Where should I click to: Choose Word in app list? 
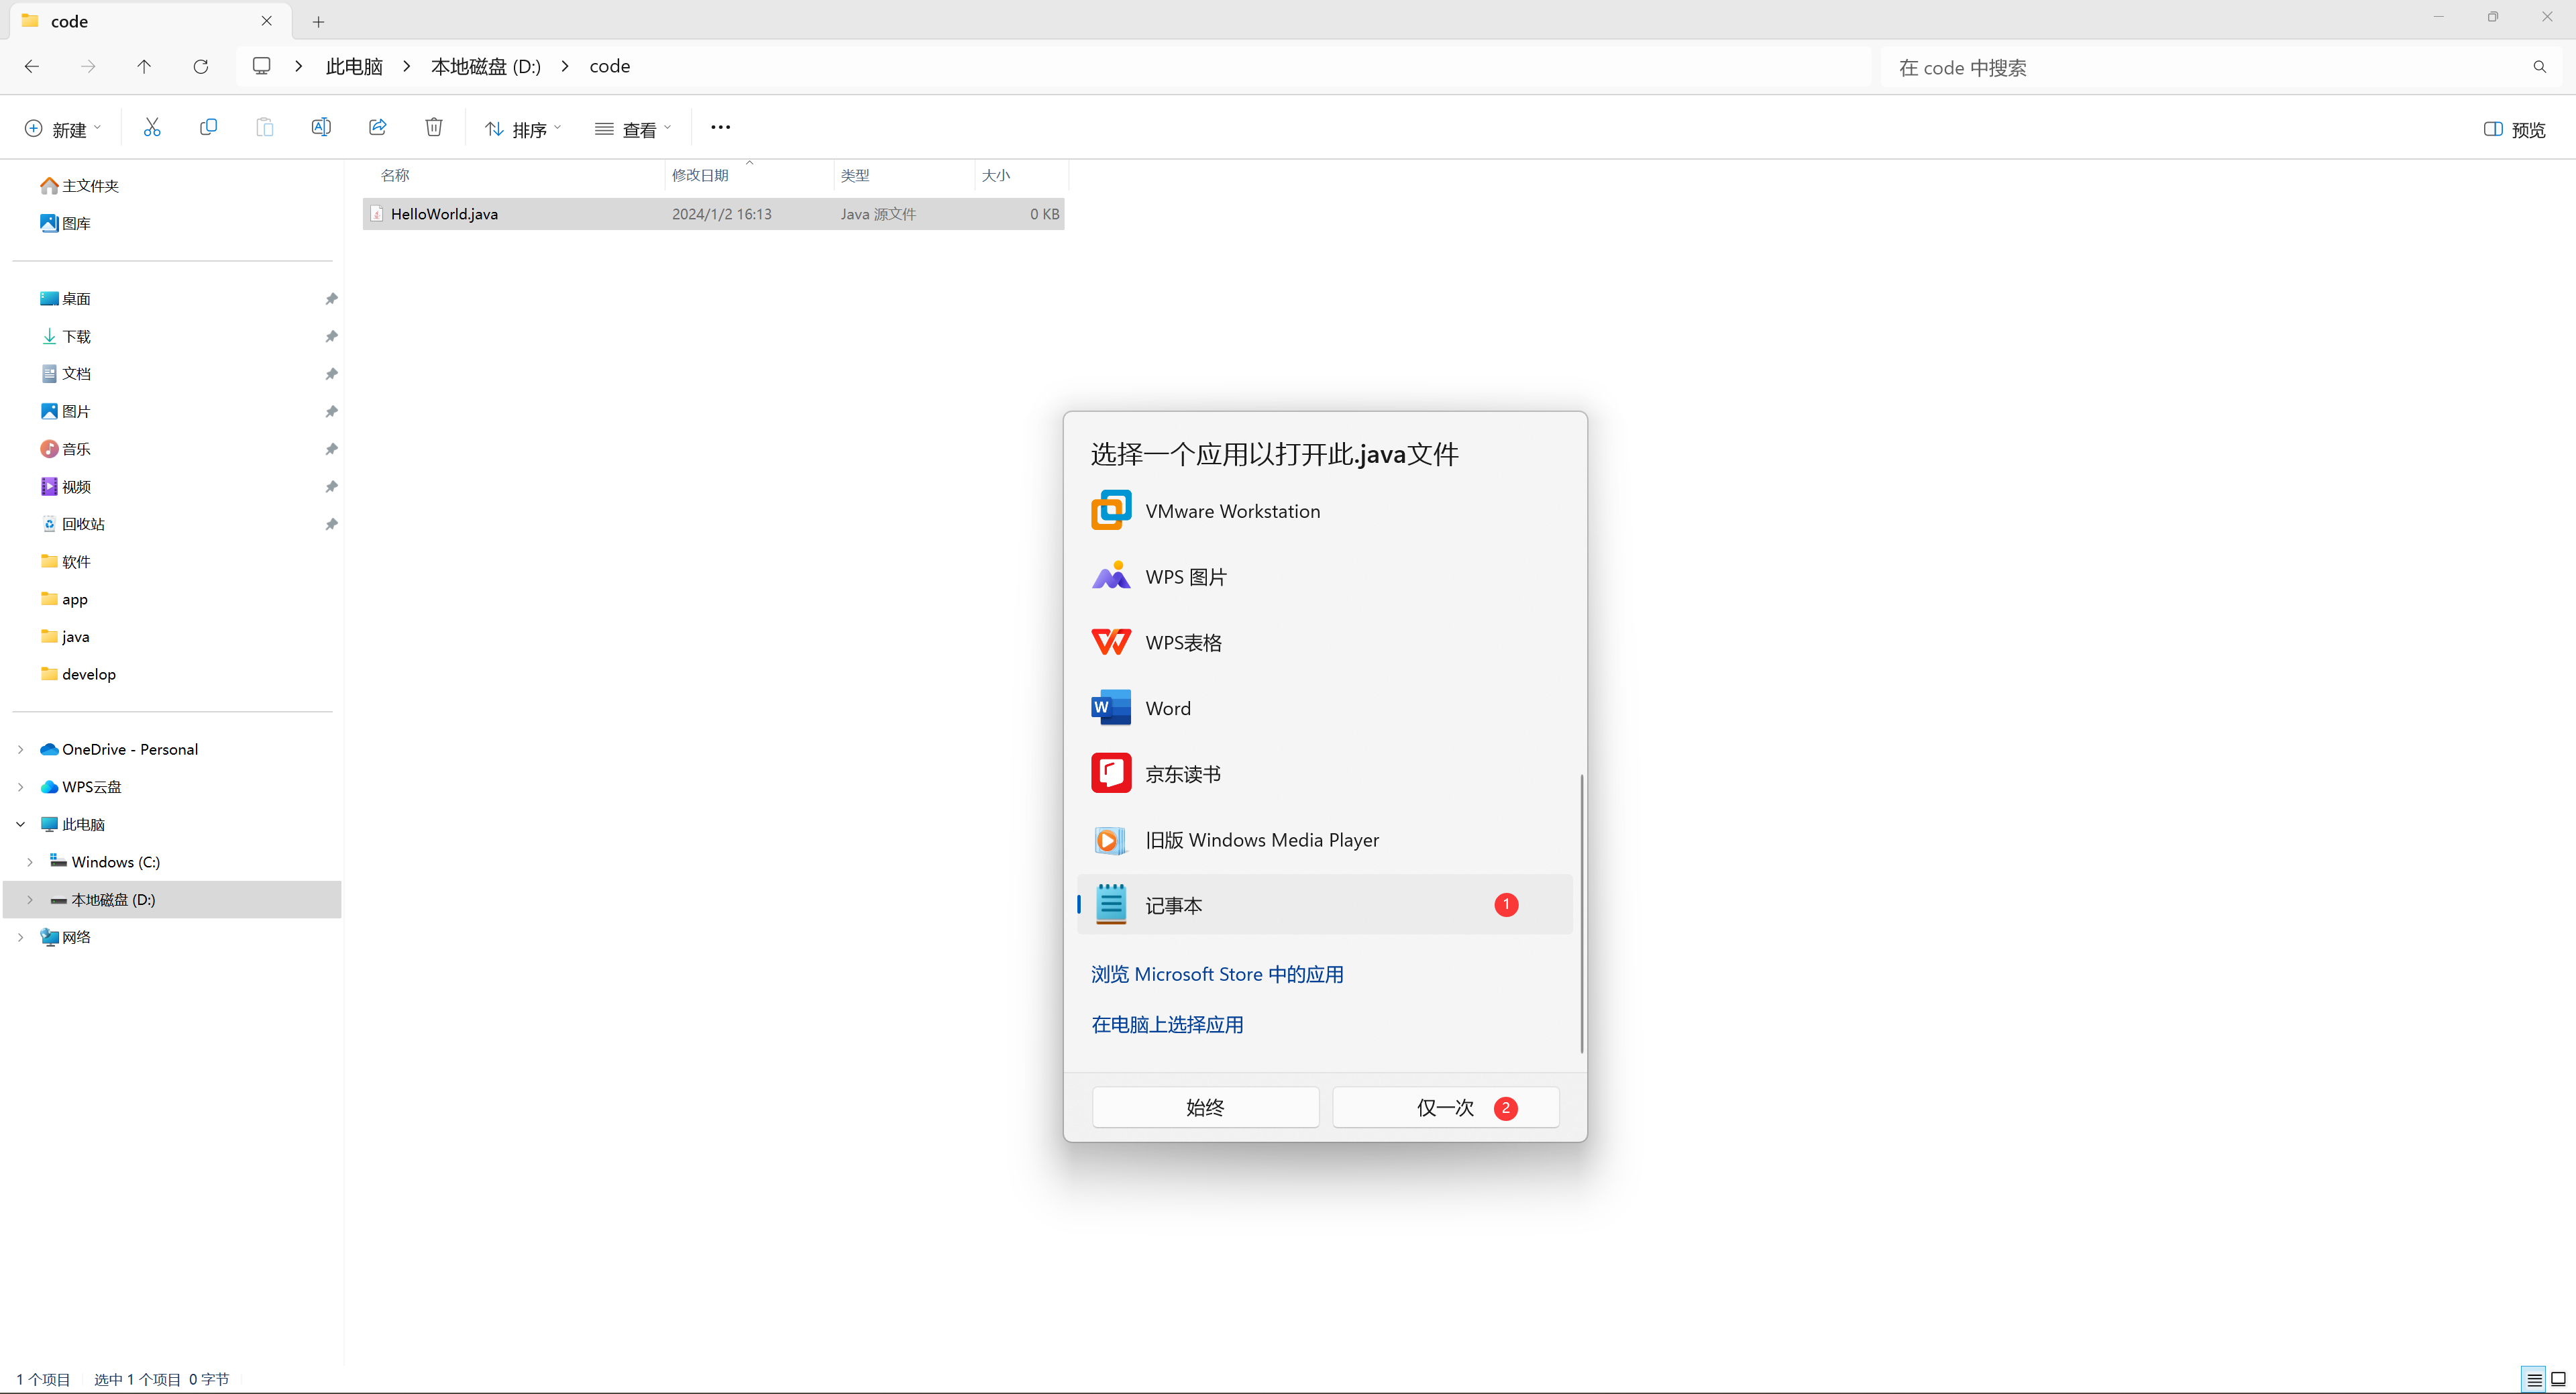click(1325, 708)
